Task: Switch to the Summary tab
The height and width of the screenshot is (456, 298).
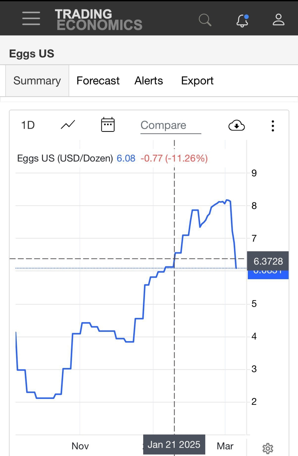Action: pos(37,81)
